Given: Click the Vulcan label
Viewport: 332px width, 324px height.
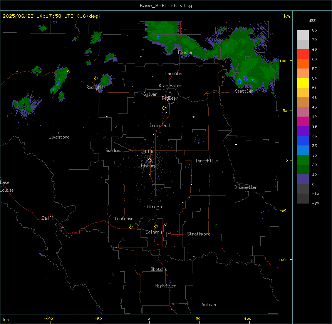Looking at the screenshot, I should click(209, 305).
